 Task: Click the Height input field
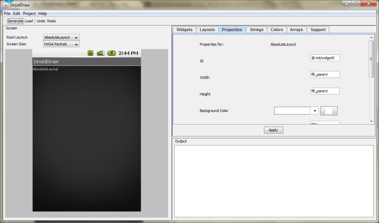tap(325, 91)
